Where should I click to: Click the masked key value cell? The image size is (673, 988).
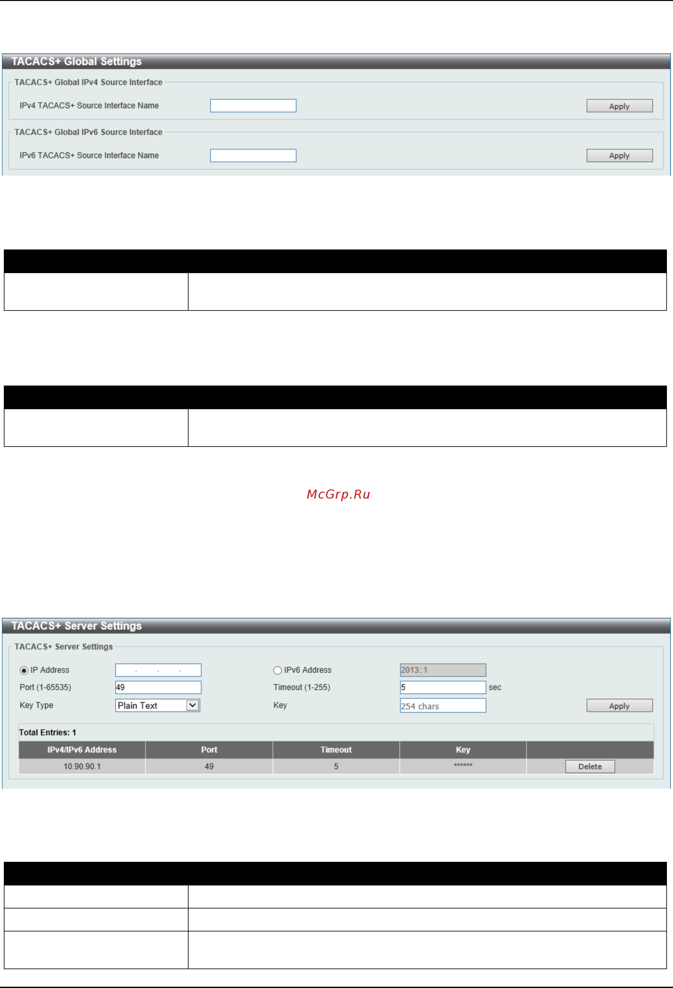(463, 767)
